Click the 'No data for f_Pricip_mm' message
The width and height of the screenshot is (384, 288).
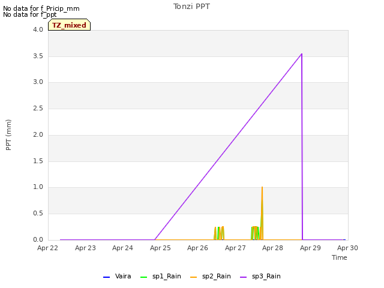coord(41,8)
